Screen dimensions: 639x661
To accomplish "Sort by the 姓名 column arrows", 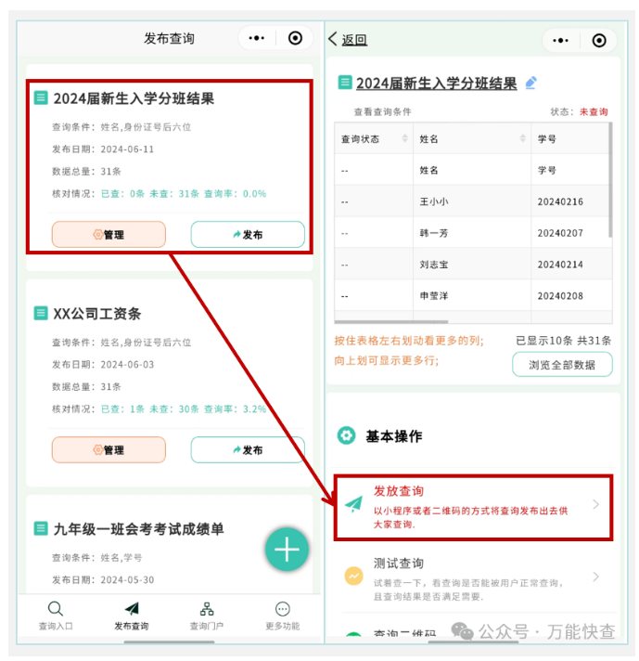I will (523, 138).
